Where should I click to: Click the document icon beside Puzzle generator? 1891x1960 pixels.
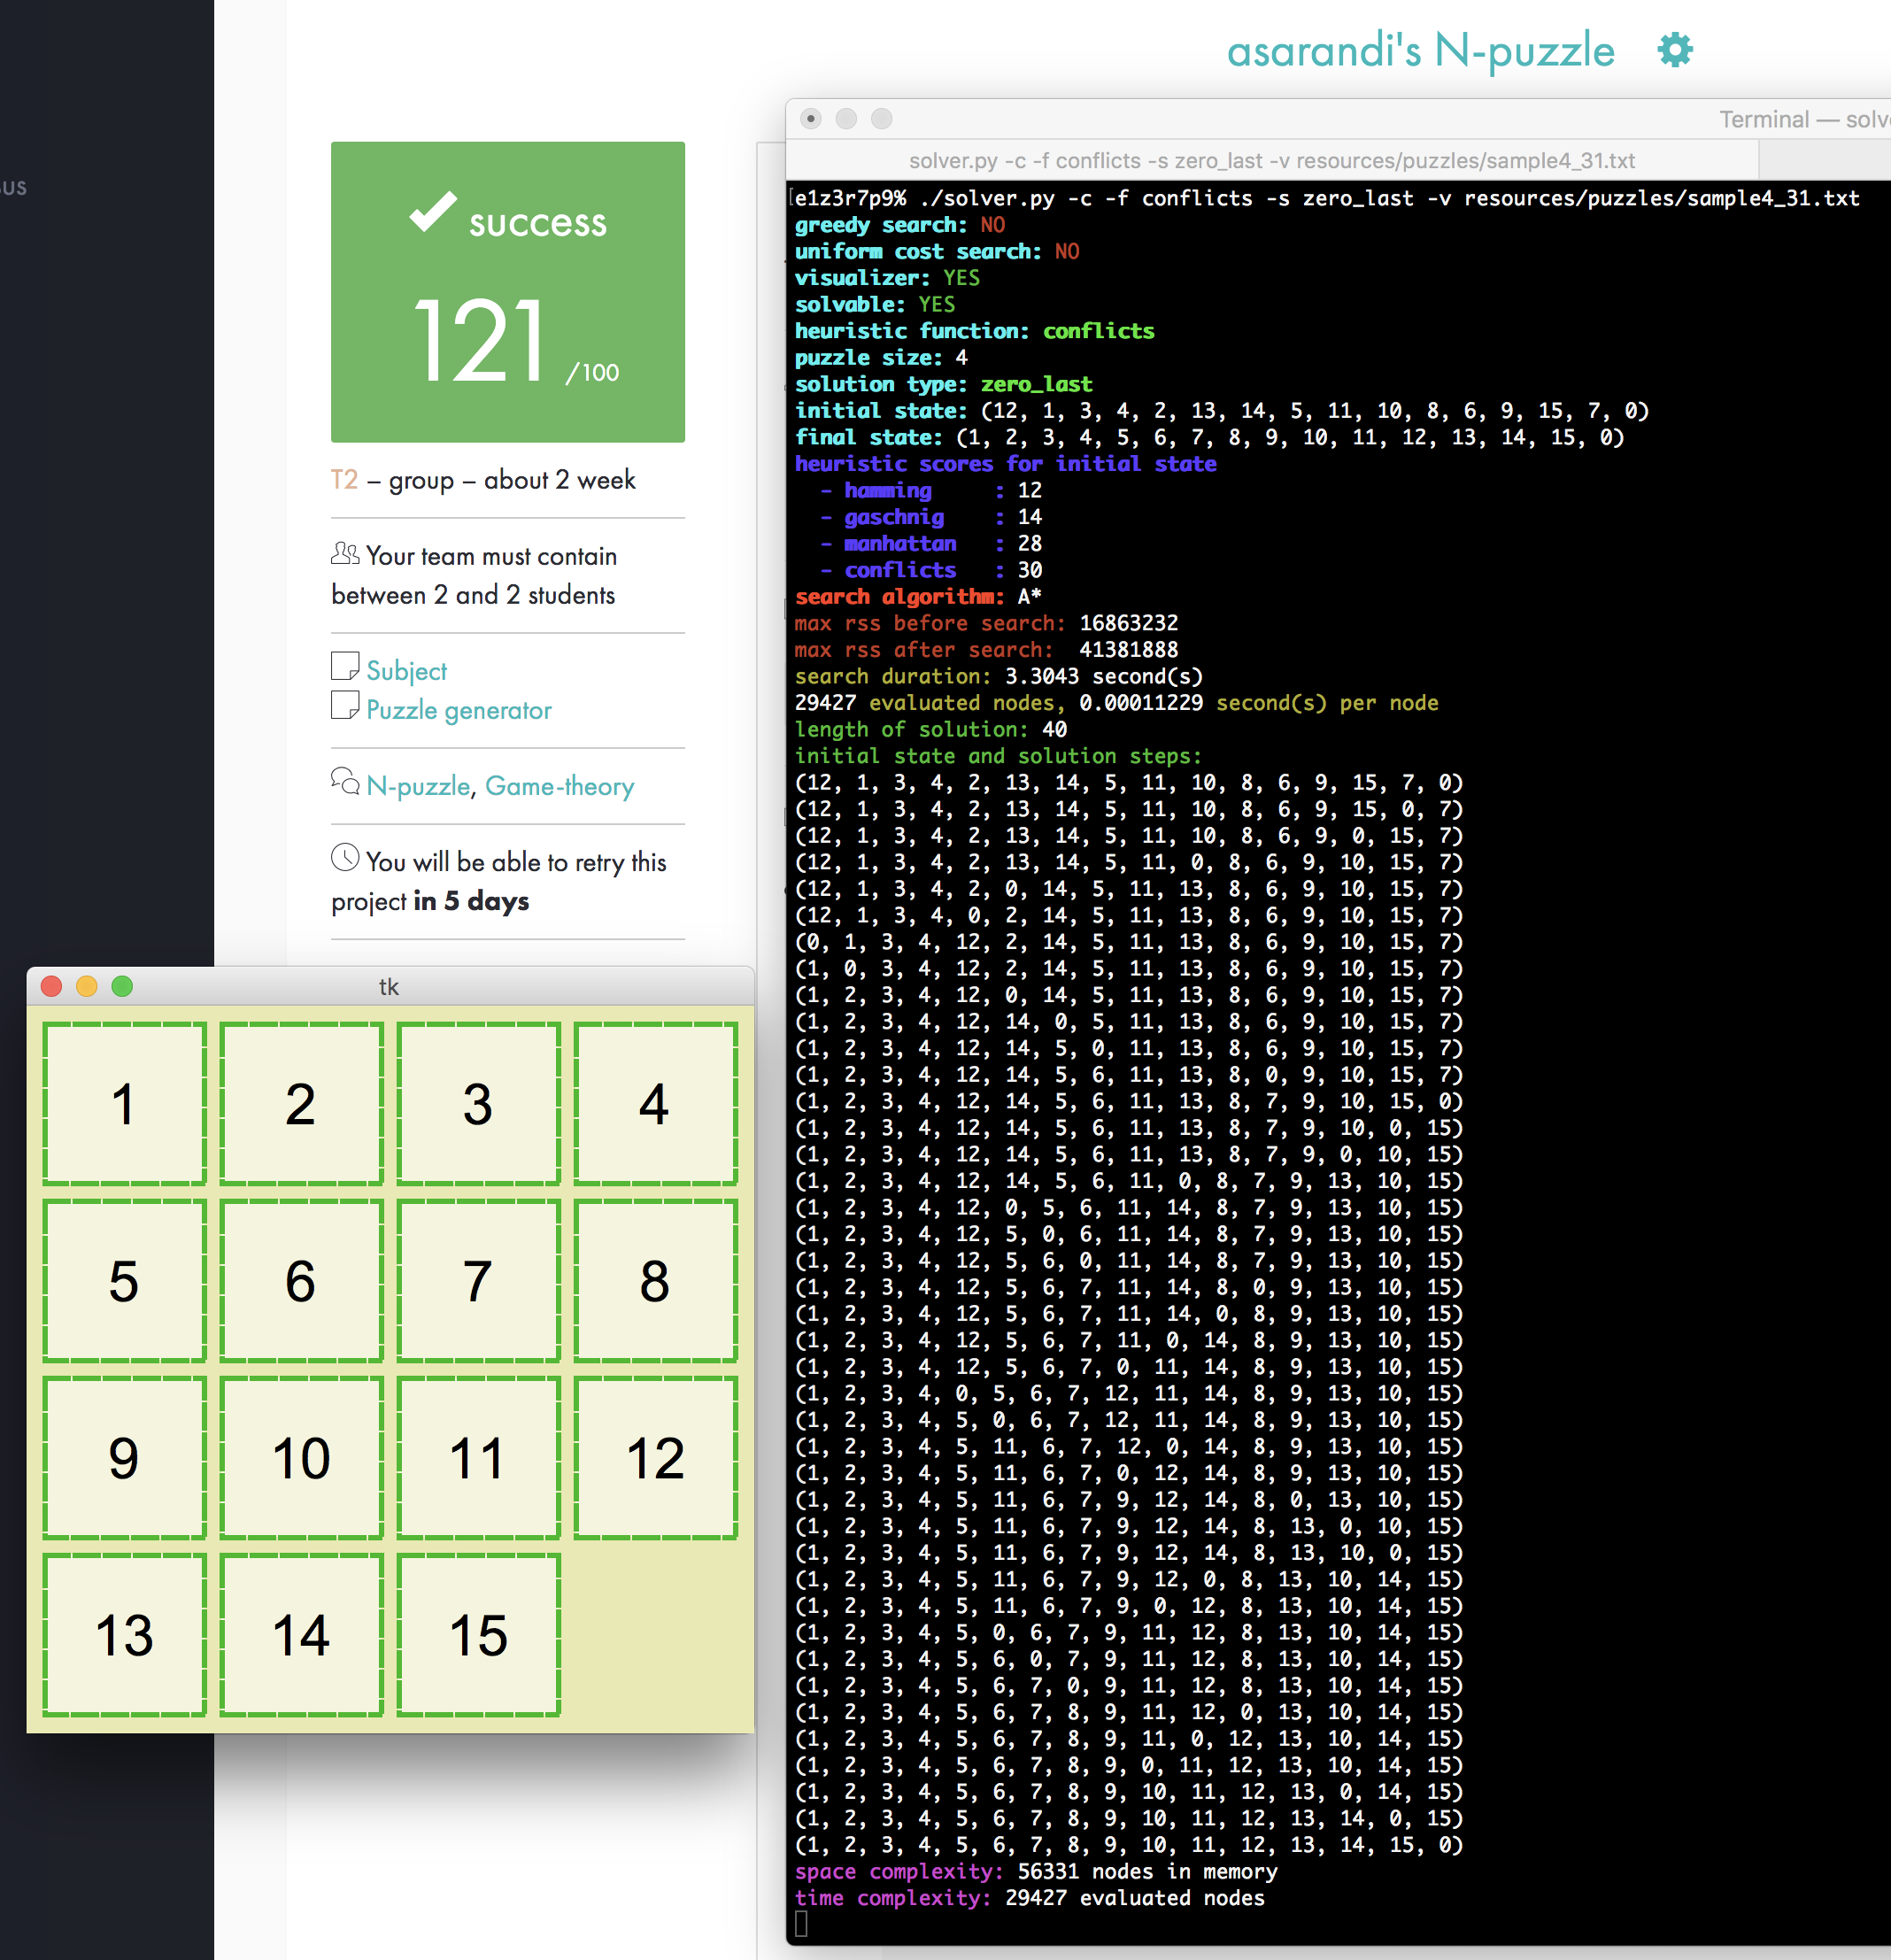tap(345, 706)
